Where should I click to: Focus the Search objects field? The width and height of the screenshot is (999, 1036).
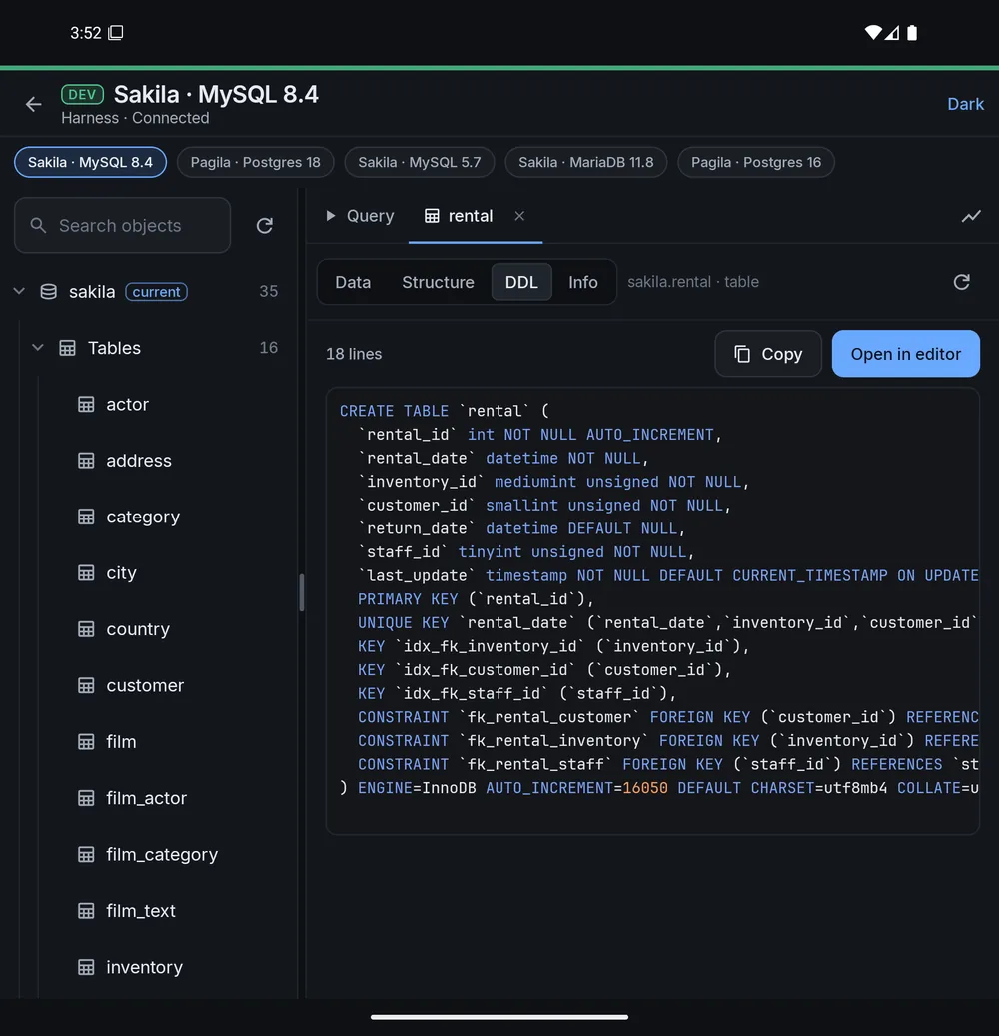pos(122,226)
